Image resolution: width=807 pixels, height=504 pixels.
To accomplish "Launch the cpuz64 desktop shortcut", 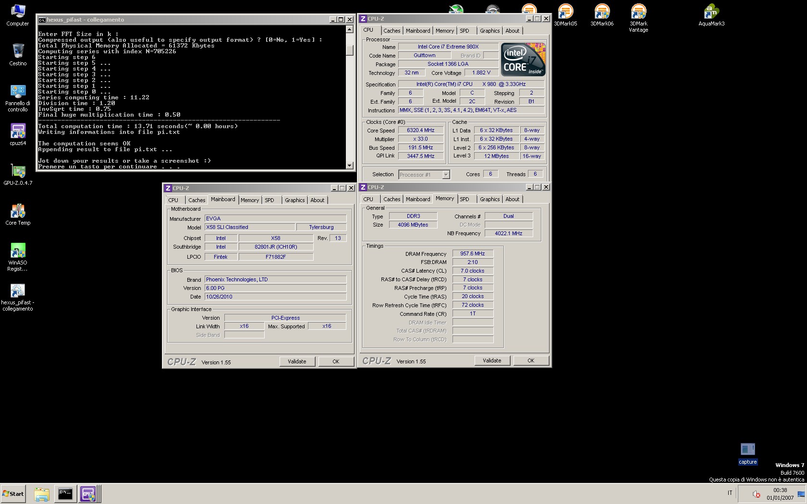I will [x=18, y=134].
